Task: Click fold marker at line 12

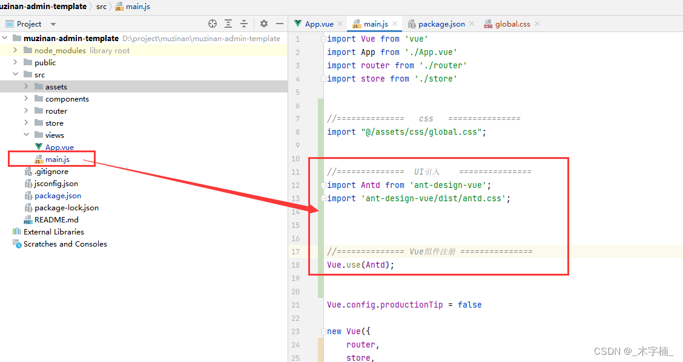Action: coord(323,185)
